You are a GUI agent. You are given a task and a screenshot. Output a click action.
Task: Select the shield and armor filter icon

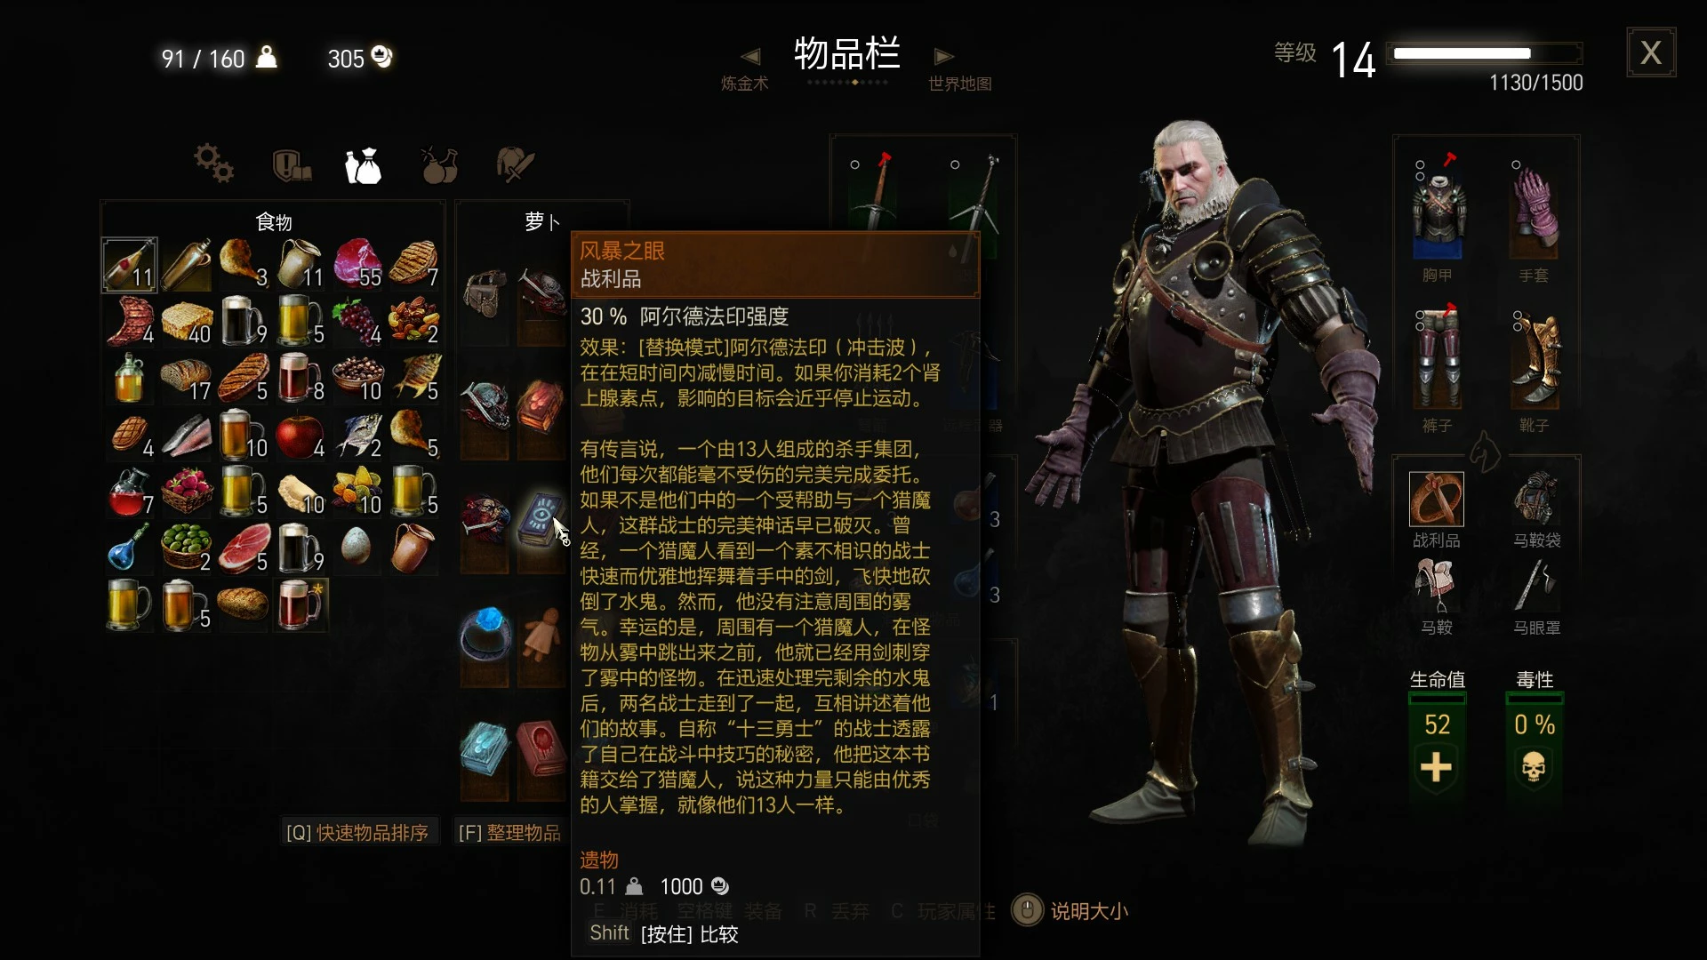[x=292, y=165]
